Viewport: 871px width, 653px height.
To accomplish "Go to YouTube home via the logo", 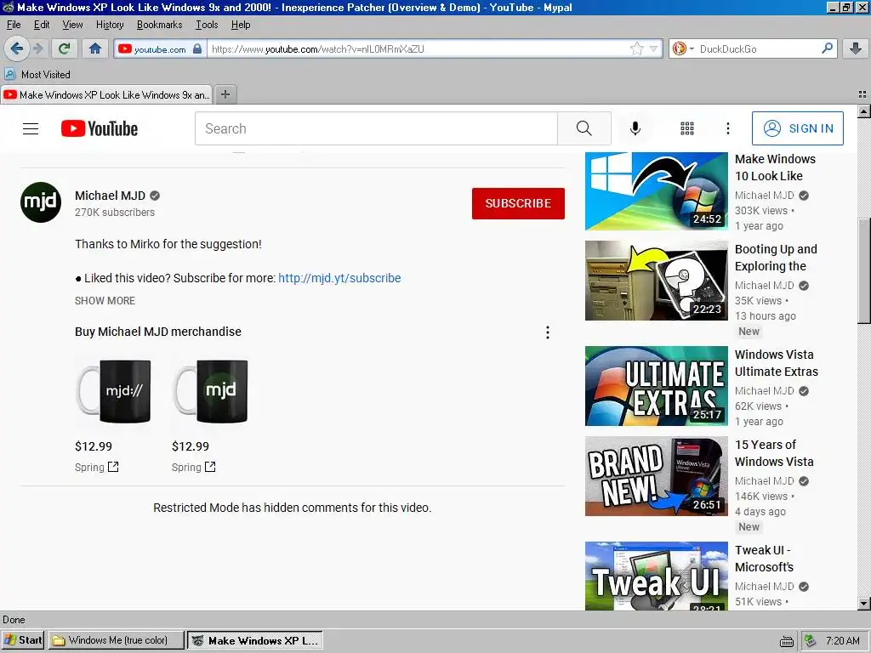I will tap(100, 129).
